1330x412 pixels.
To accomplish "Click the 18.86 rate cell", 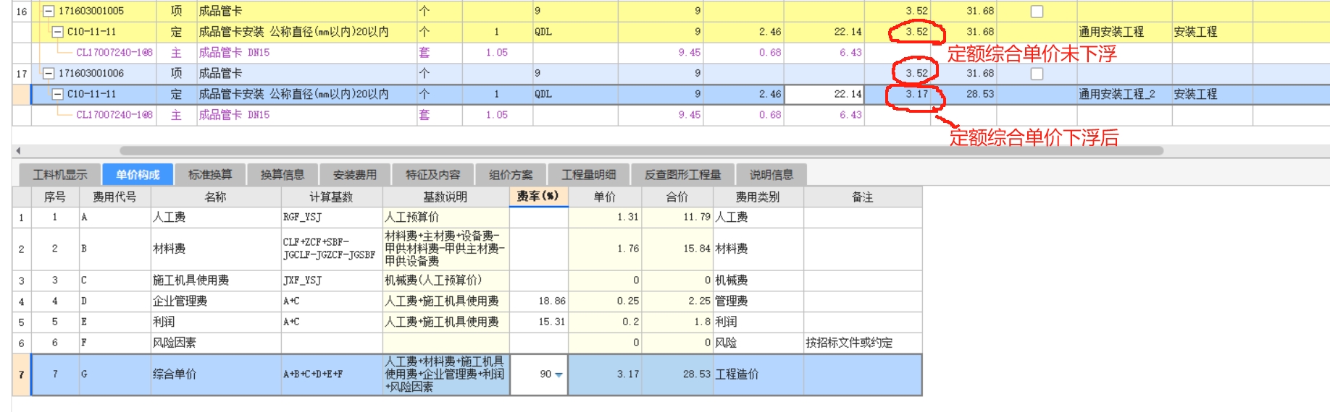I will point(539,301).
